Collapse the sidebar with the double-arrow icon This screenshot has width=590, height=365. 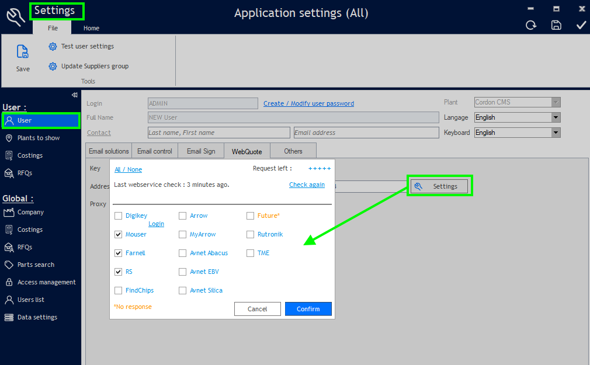click(x=74, y=95)
